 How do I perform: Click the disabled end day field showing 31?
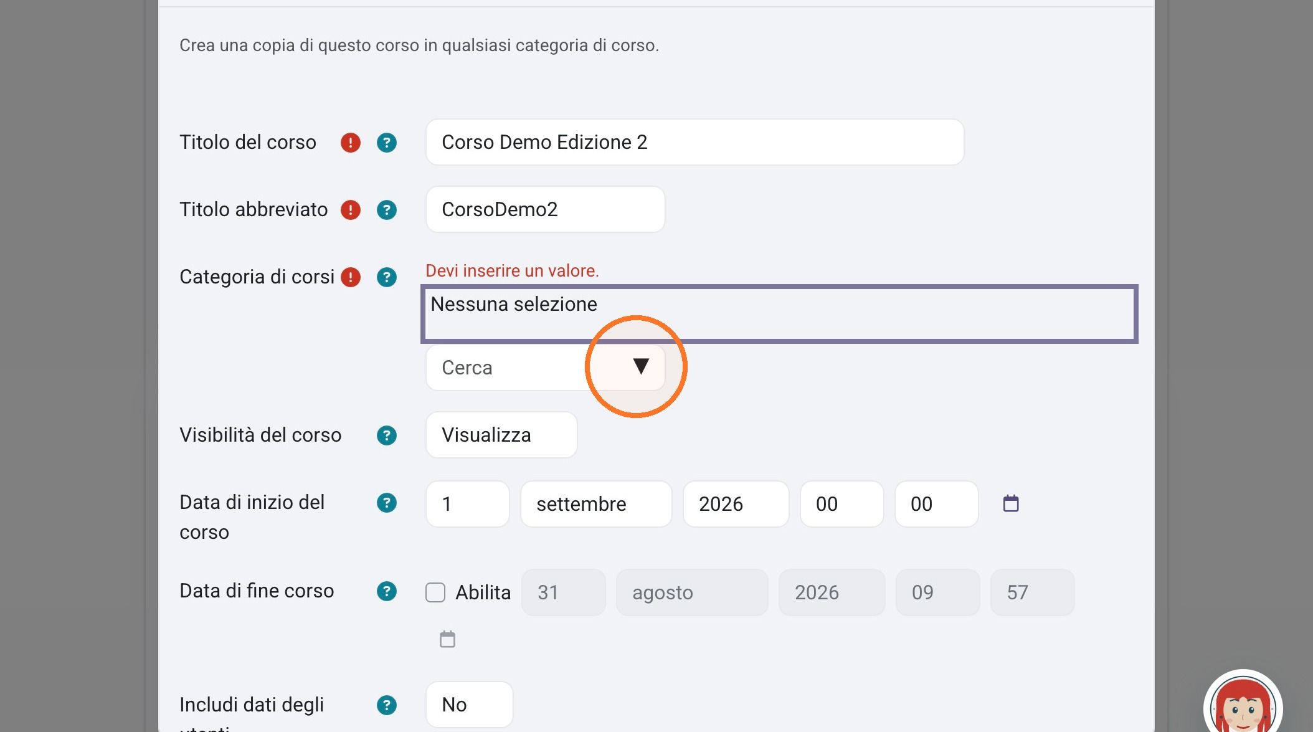coord(564,592)
